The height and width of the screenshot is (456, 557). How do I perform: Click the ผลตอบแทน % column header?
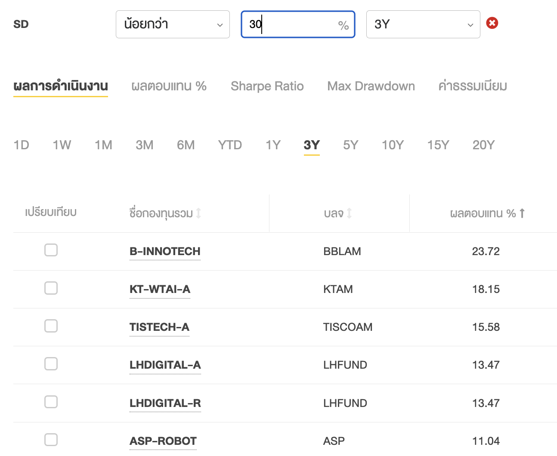coord(483,213)
